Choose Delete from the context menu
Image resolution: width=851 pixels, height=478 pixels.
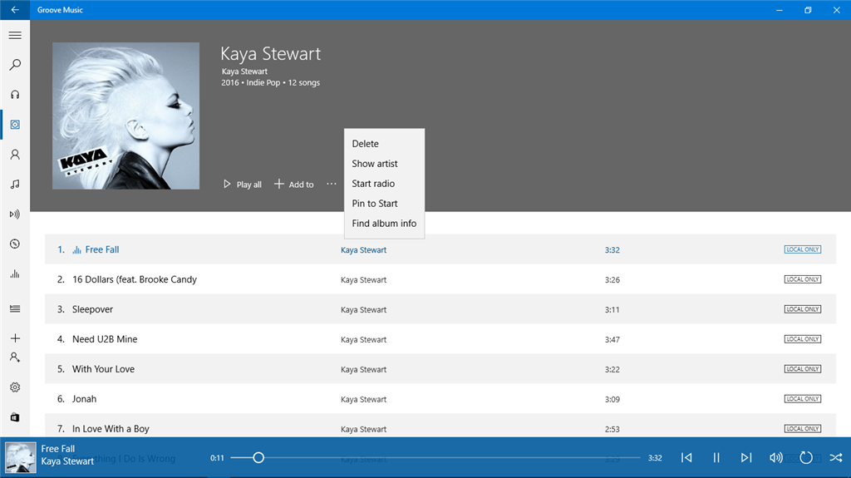coord(384,144)
